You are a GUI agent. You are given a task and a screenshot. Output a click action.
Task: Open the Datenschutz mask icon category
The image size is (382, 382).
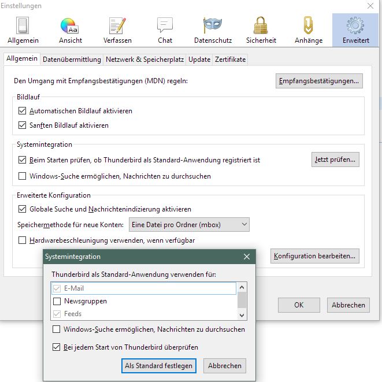(x=213, y=30)
